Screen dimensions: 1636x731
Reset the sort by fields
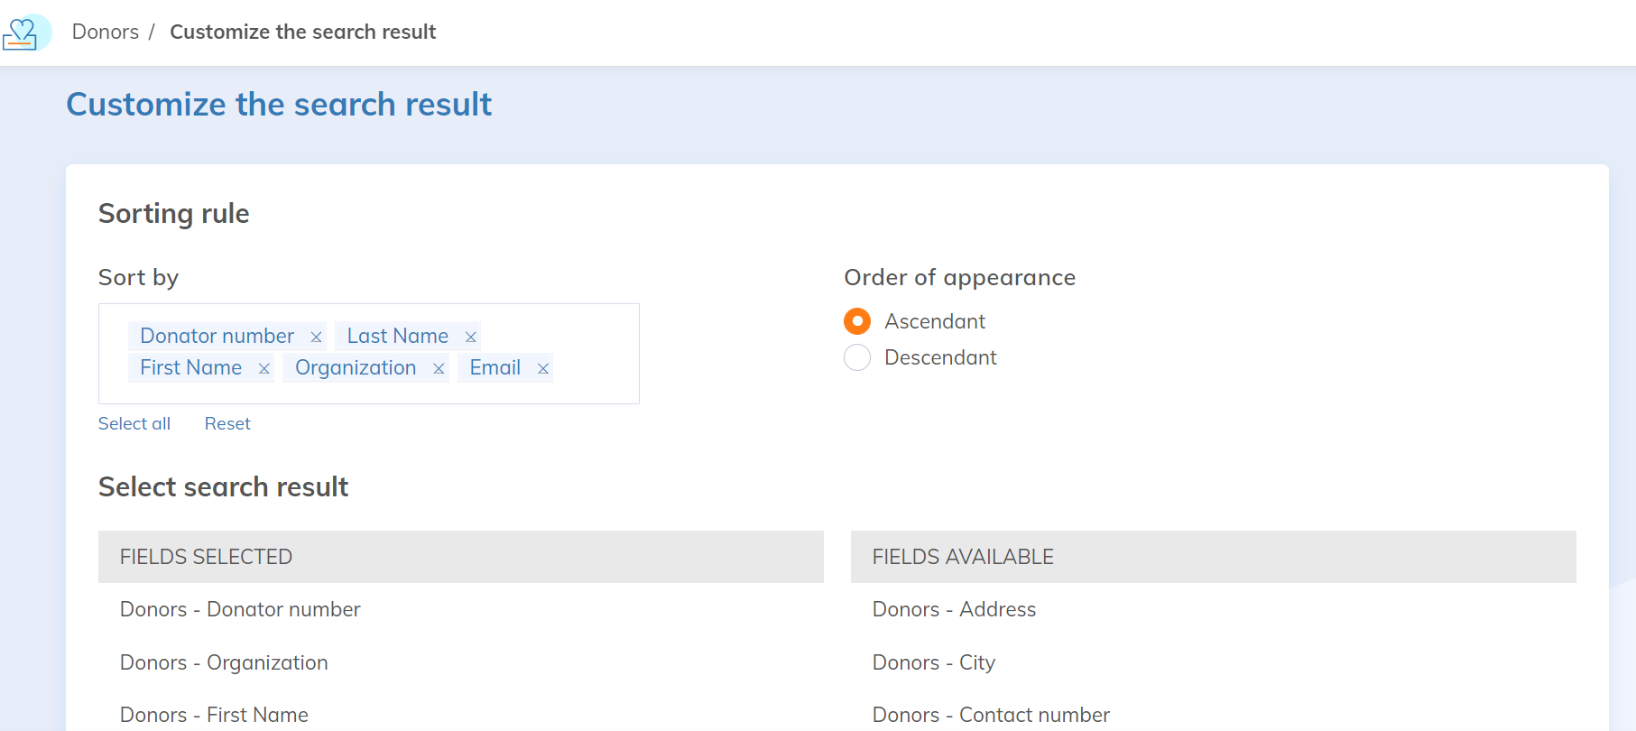tap(227, 423)
